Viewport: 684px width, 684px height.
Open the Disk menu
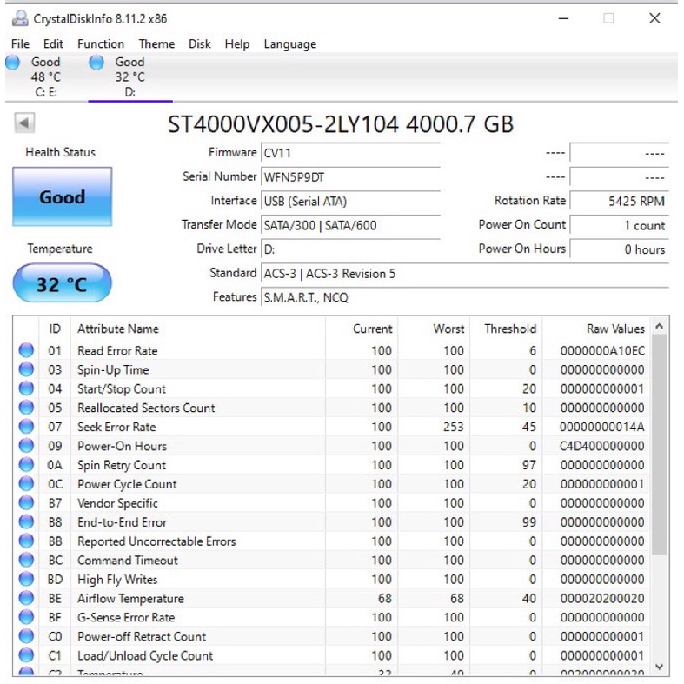click(x=199, y=44)
